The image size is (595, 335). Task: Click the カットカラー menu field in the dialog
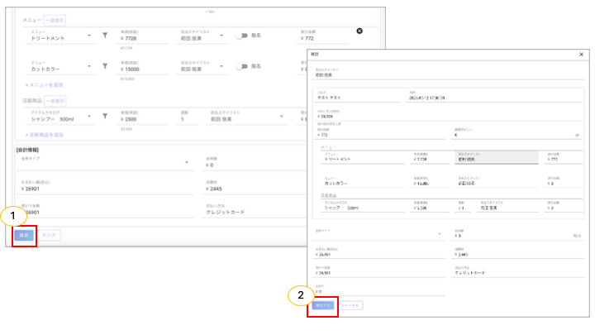coord(363,181)
